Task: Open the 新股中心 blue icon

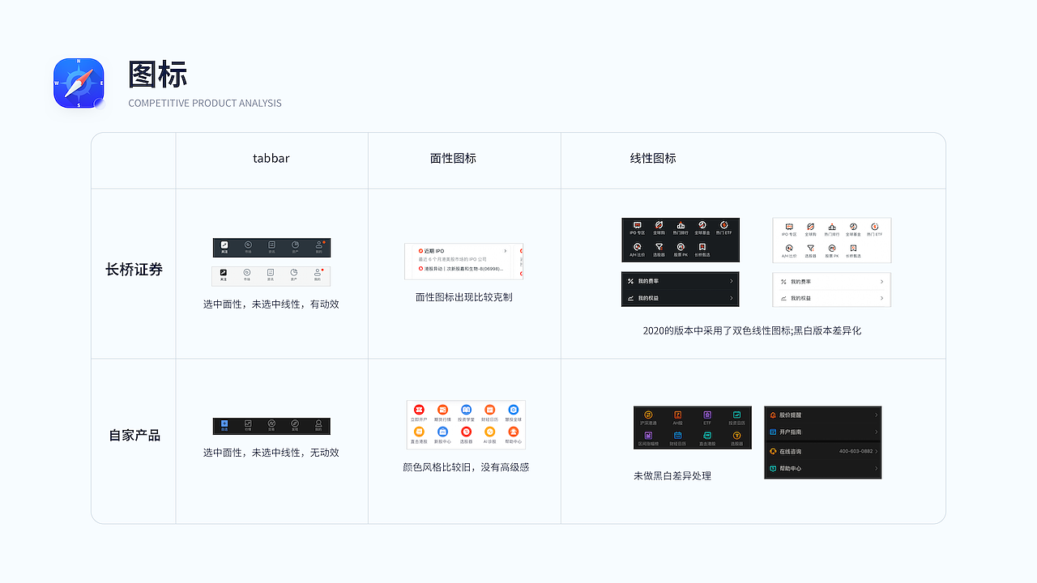Action: (442, 432)
